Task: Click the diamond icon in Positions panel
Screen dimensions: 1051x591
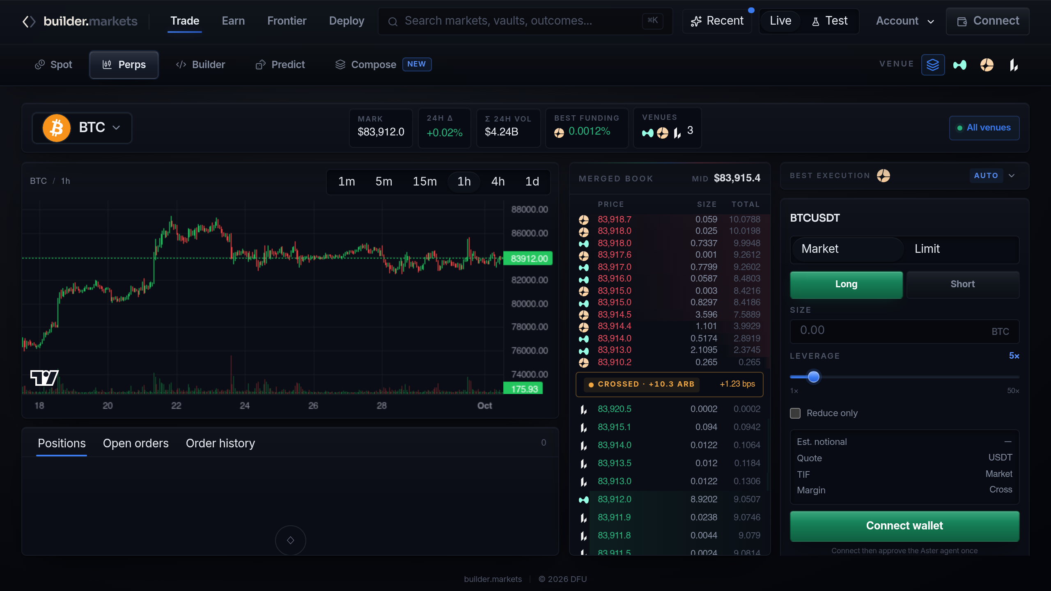Action: pos(291,540)
